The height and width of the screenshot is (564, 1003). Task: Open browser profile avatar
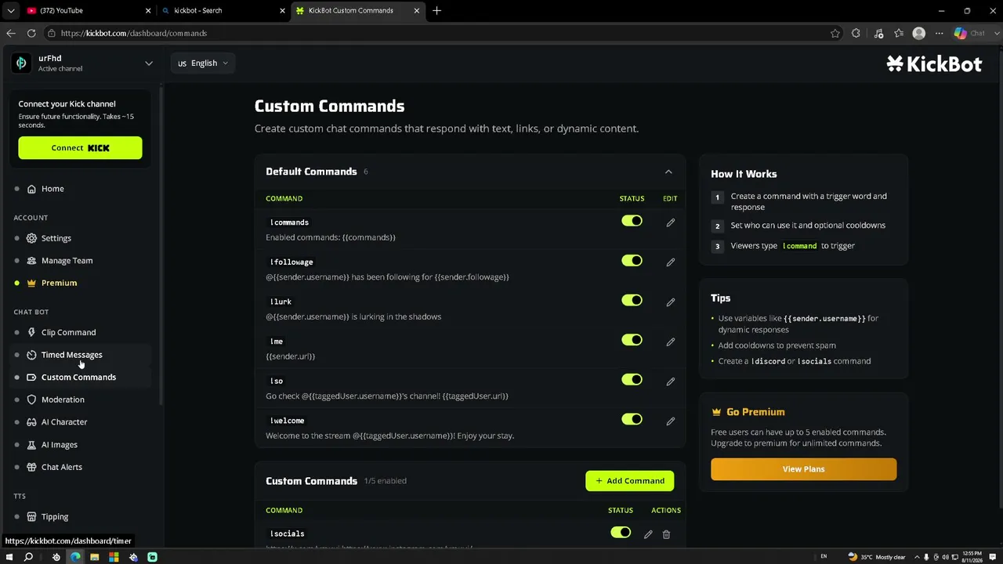point(919,33)
